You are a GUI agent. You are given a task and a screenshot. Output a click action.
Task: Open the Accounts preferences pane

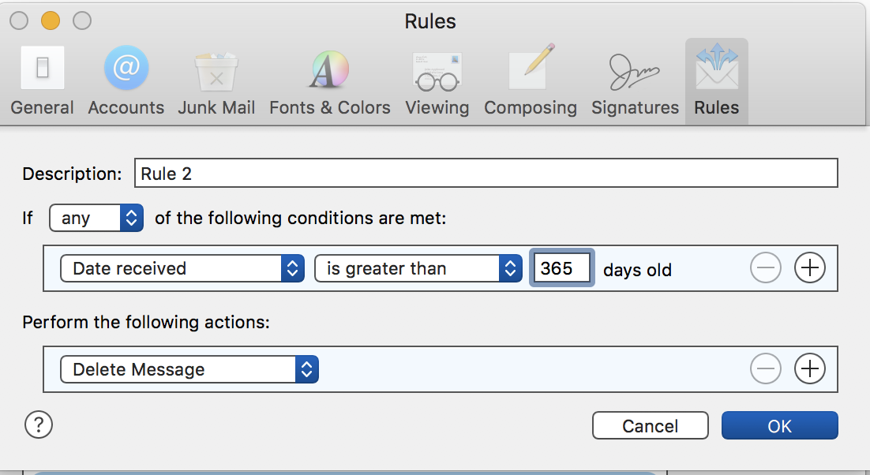[126, 83]
